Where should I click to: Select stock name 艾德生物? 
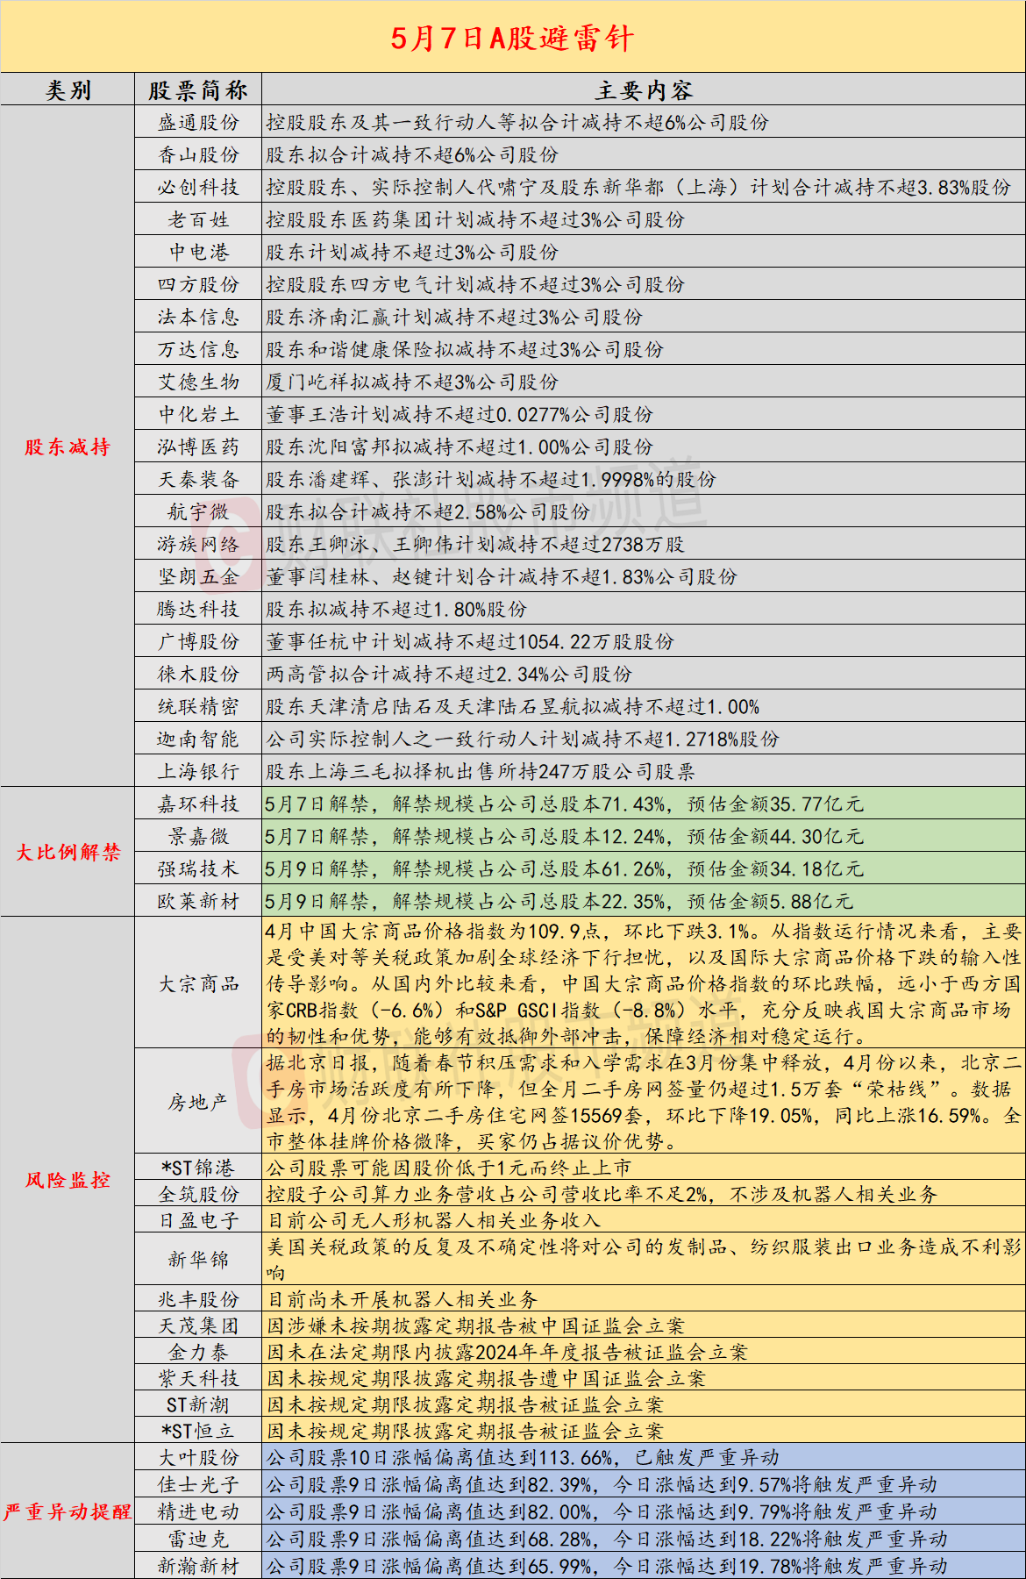coord(198,382)
